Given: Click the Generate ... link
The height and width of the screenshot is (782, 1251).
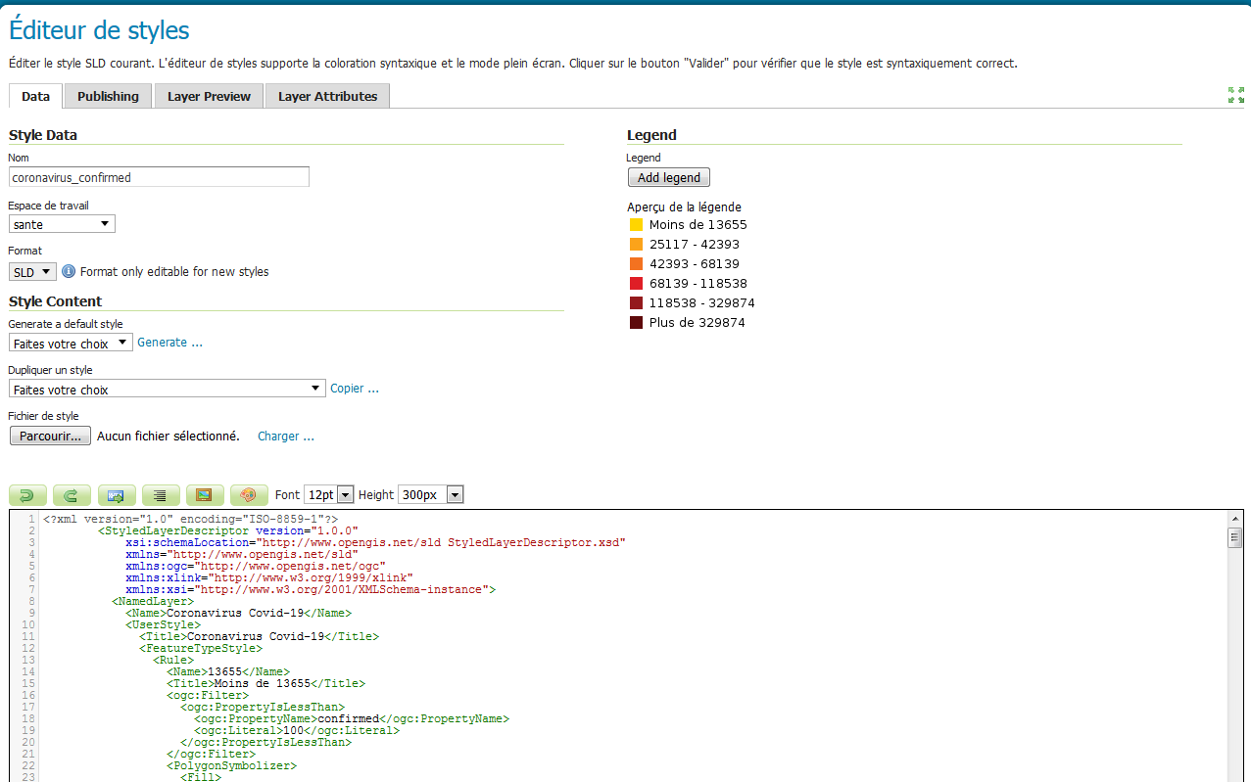Looking at the screenshot, I should 169,343.
